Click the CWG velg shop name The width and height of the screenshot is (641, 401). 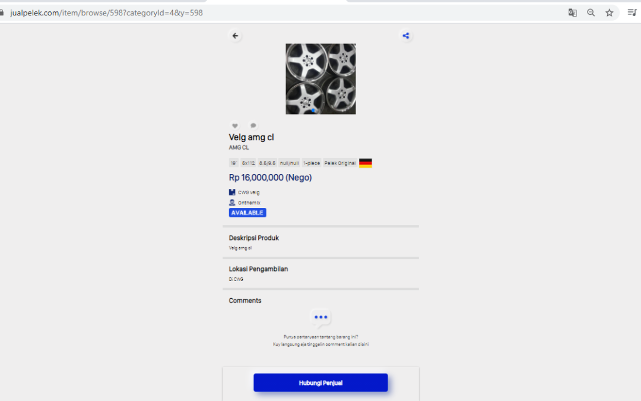249,192
